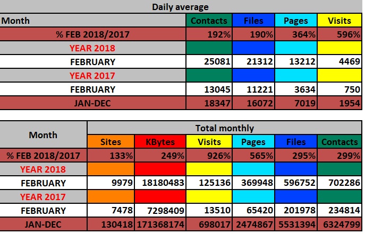This screenshot has width=365, height=234.
Task: Select the red 'YEAR 2018' label in Daily average table
Action: (x=93, y=48)
